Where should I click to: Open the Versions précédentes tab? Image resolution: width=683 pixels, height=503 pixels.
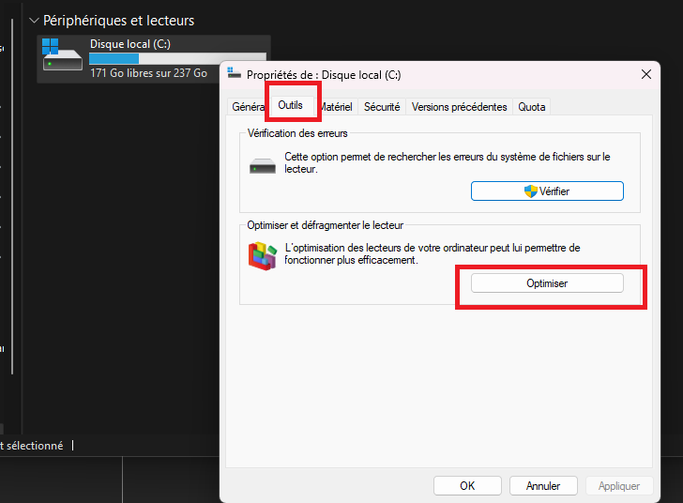pos(460,107)
